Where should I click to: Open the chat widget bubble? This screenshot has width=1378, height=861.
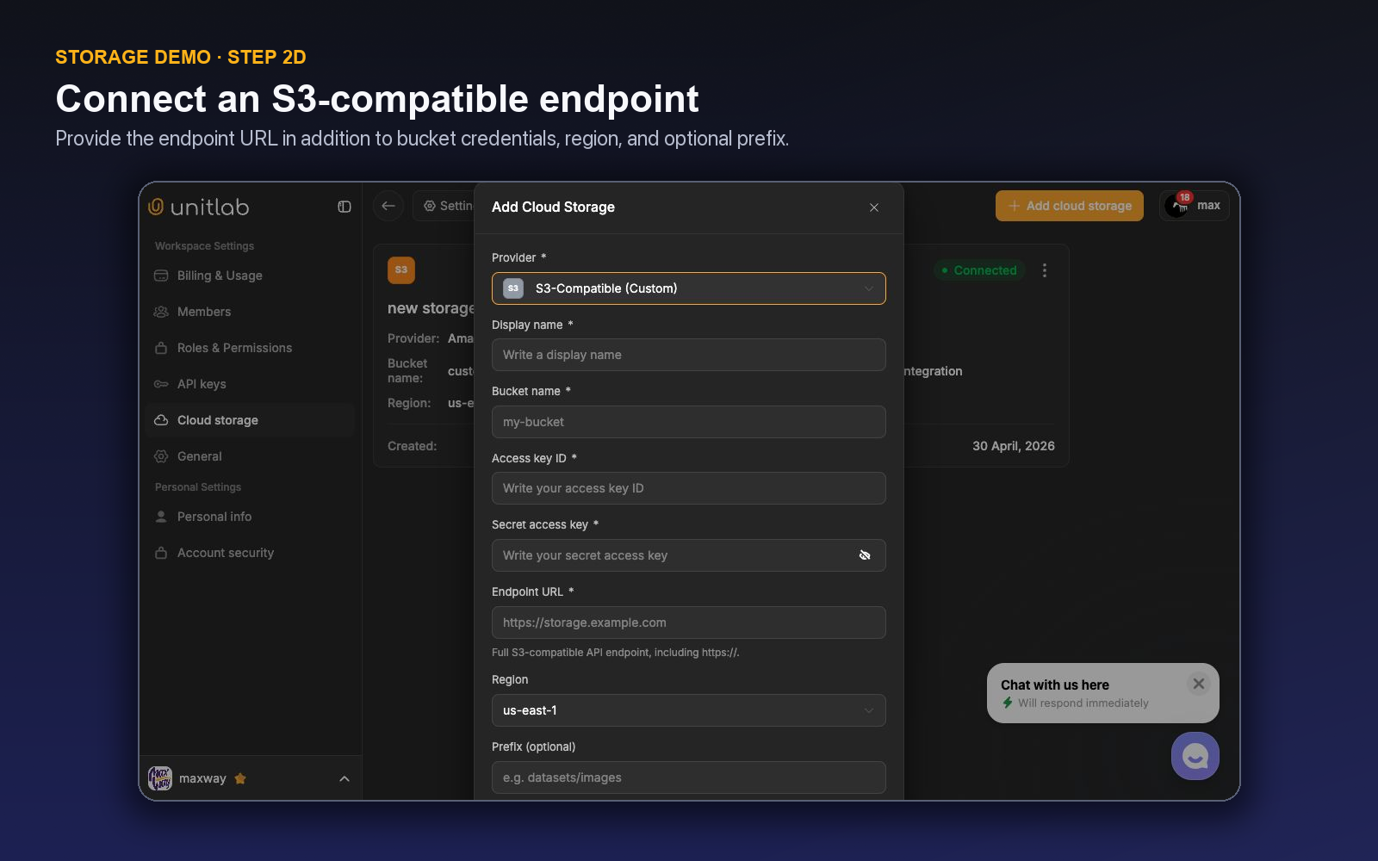tap(1195, 756)
